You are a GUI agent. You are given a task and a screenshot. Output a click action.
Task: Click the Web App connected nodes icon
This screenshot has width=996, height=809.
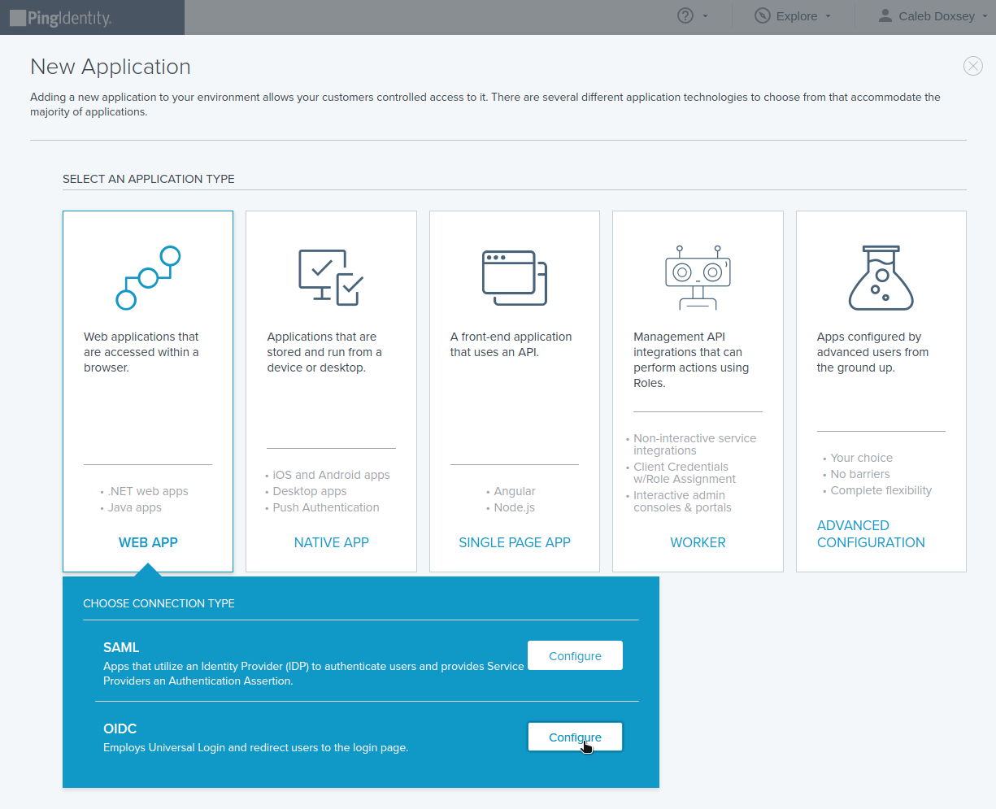148,277
